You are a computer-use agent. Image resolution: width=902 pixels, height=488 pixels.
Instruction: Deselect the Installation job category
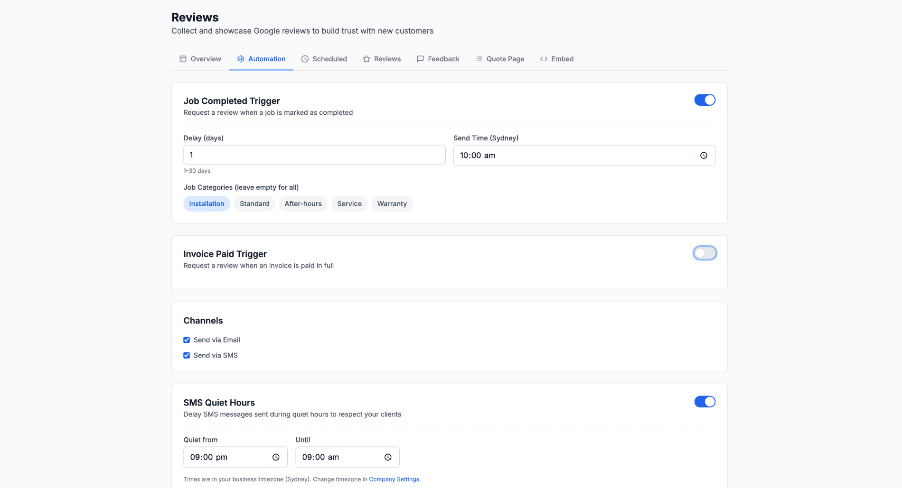pos(207,203)
